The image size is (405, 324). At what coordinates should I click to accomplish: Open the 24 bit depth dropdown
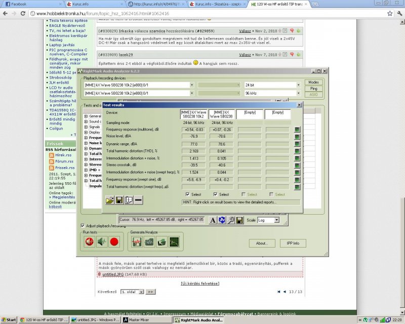tap(298, 85)
